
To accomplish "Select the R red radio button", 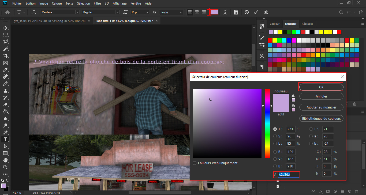I will [x=275, y=152].
